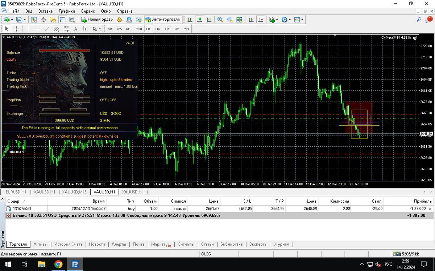Expand the new chart dropdown arrow
435x271 pixels.
pos(12,20)
